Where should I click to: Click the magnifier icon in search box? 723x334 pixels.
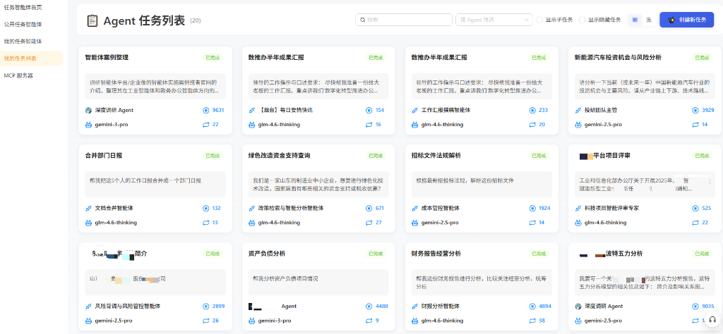[x=362, y=20]
